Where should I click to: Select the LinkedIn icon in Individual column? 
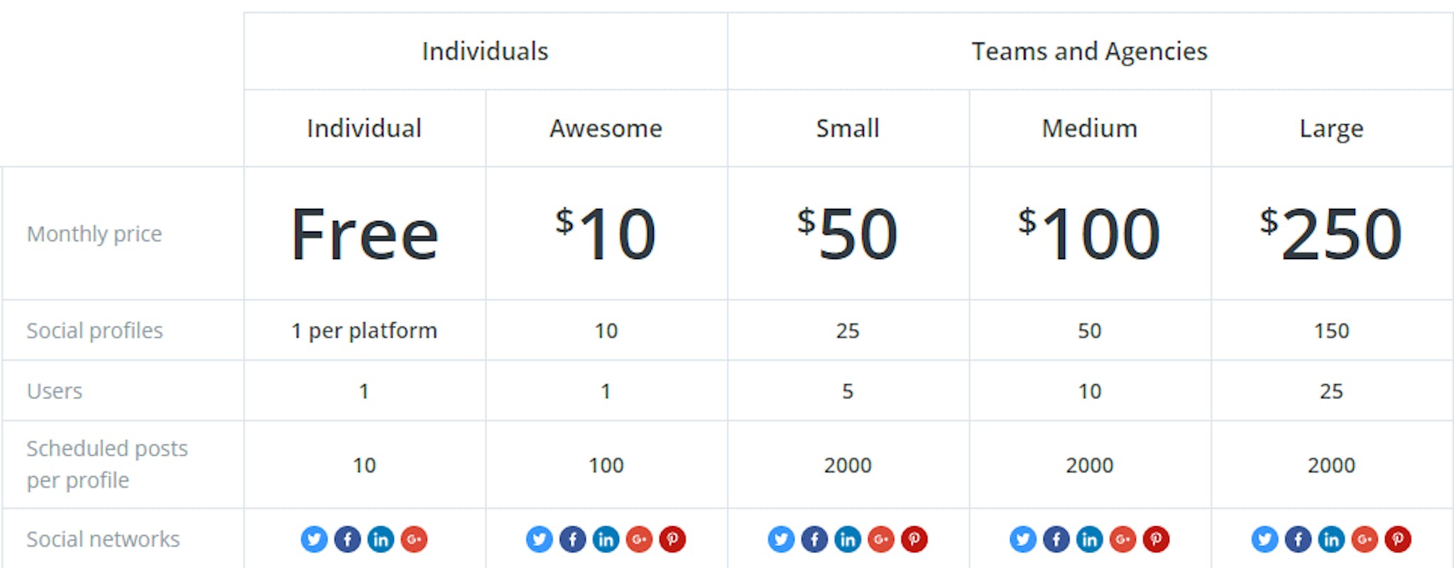click(381, 540)
